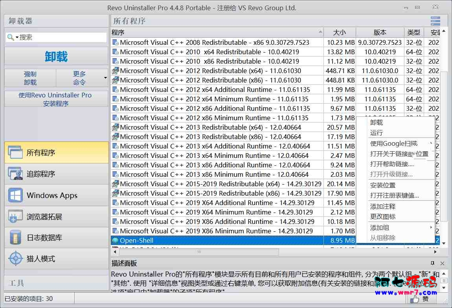The width and height of the screenshot is (452, 308).
Task: Close the description panel (描述面板)
Action: pyautogui.click(x=442, y=263)
